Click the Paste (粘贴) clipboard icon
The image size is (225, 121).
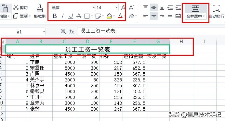[4, 8]
